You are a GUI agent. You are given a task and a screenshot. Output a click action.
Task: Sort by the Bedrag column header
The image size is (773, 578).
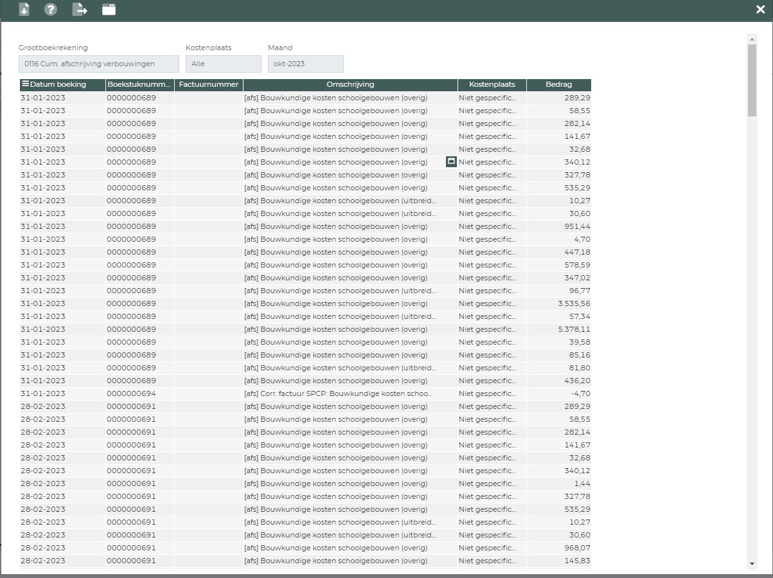tap(558, 84)
